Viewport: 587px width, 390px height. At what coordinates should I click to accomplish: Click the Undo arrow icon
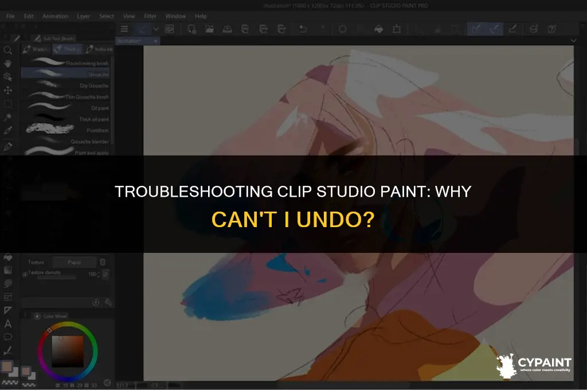(303, 29)
